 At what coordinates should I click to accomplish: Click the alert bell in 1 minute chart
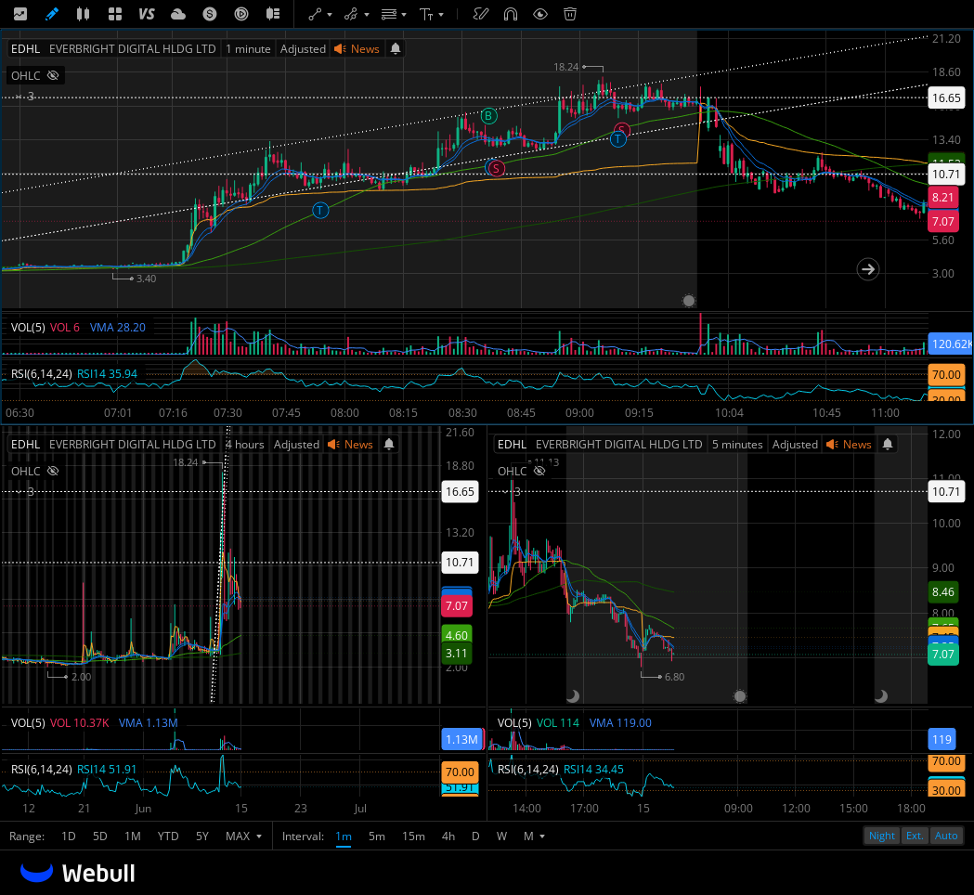tap(395, 48)
